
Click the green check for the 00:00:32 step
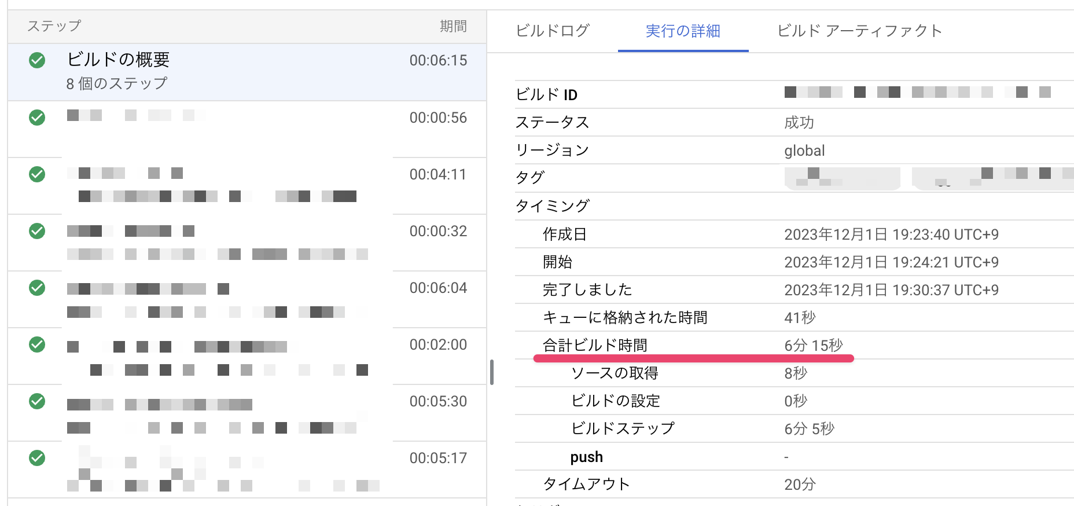[x=37, y=231]
